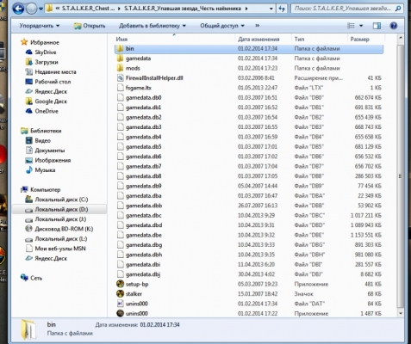Open the Упорядочить menu
The height and width of the screenshot is (344, 411).
[x=40, y=26]
